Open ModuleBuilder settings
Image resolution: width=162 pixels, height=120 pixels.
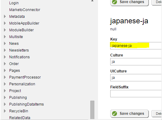click(21, 30)
